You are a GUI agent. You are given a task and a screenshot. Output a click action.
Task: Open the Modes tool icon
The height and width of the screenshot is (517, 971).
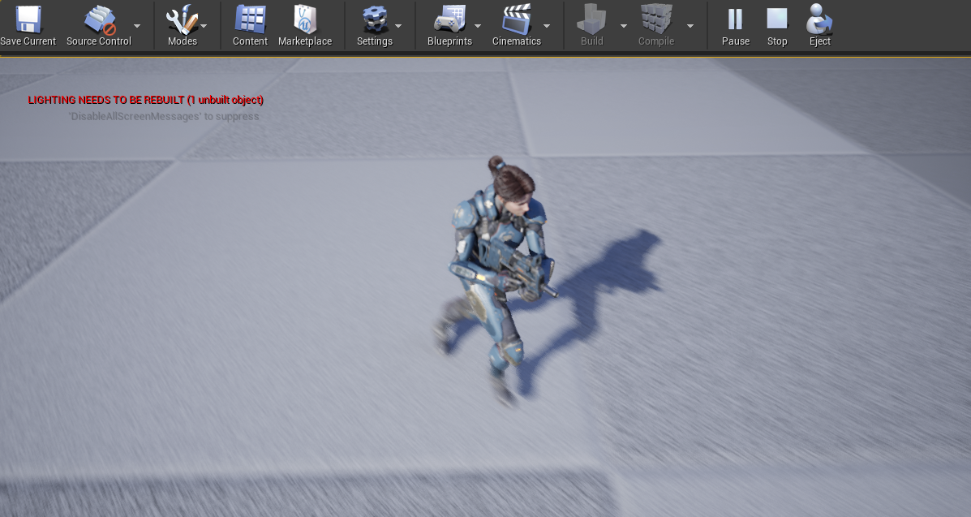point(182,19)
